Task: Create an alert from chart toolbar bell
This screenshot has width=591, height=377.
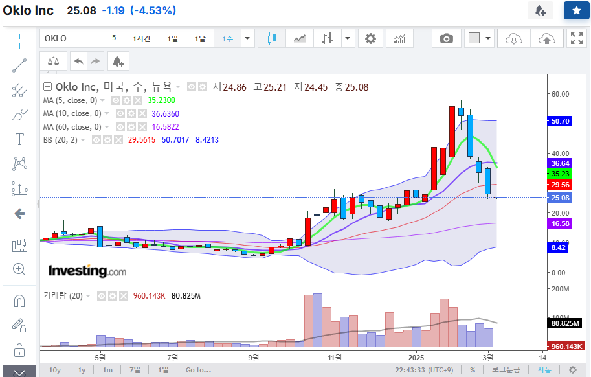Action: [118, 61]
